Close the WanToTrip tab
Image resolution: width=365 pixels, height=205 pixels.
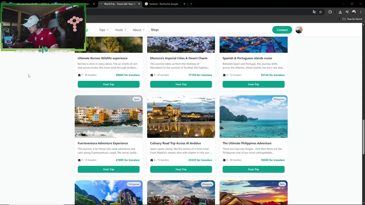coord(139,4)
